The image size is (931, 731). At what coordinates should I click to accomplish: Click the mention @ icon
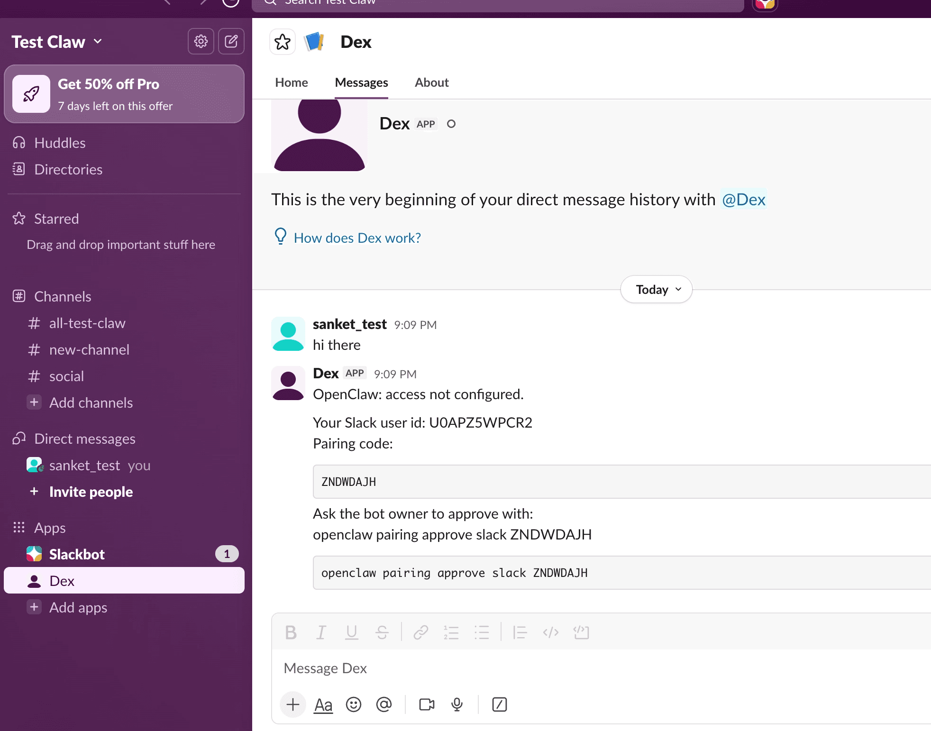coord(383,704)
